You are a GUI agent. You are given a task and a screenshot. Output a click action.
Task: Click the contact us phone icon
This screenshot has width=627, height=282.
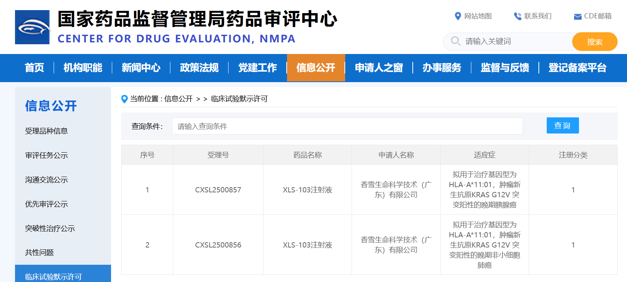coord(517,16)
